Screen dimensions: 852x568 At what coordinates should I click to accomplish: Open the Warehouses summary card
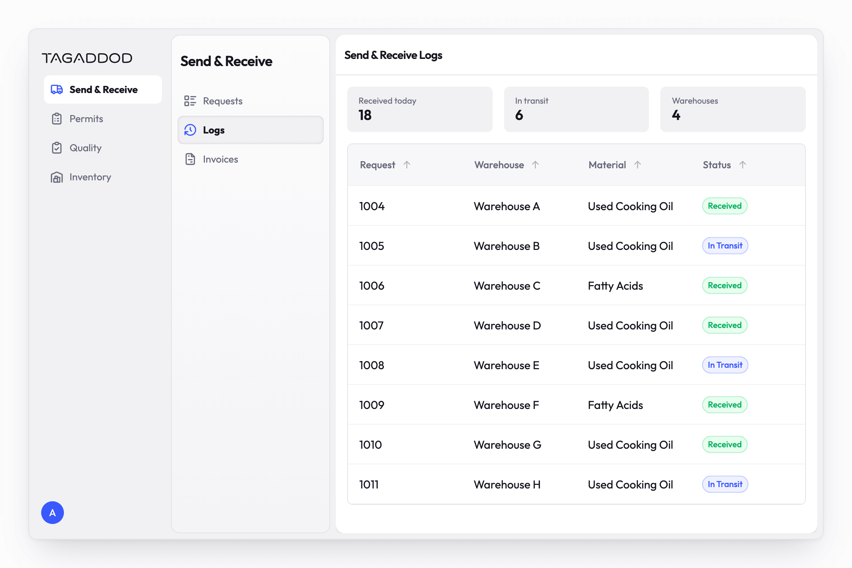[x=733, y=109]
